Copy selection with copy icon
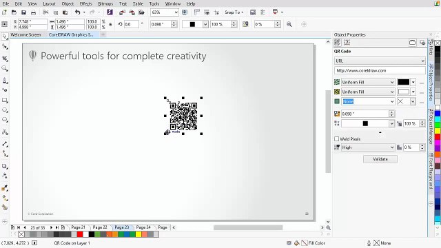441x248 pixels. coord(55,12)
